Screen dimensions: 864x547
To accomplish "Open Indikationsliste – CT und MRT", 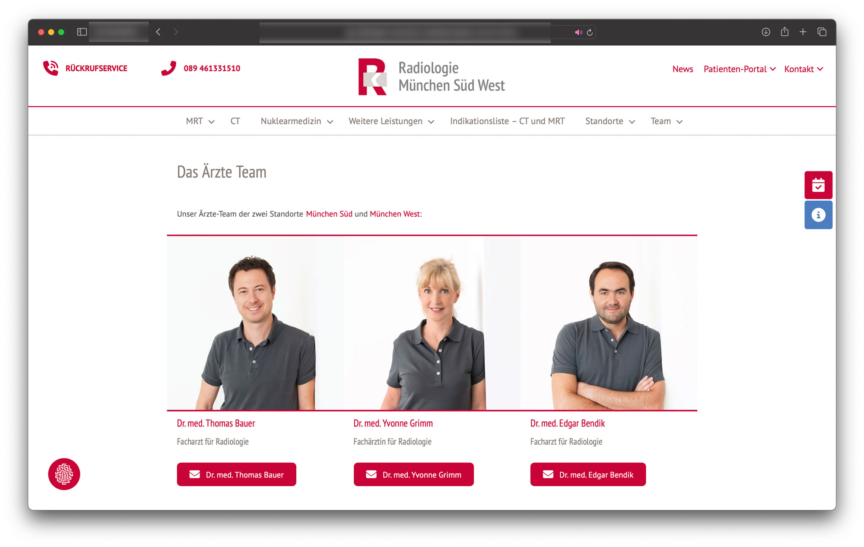I will 507,121.
